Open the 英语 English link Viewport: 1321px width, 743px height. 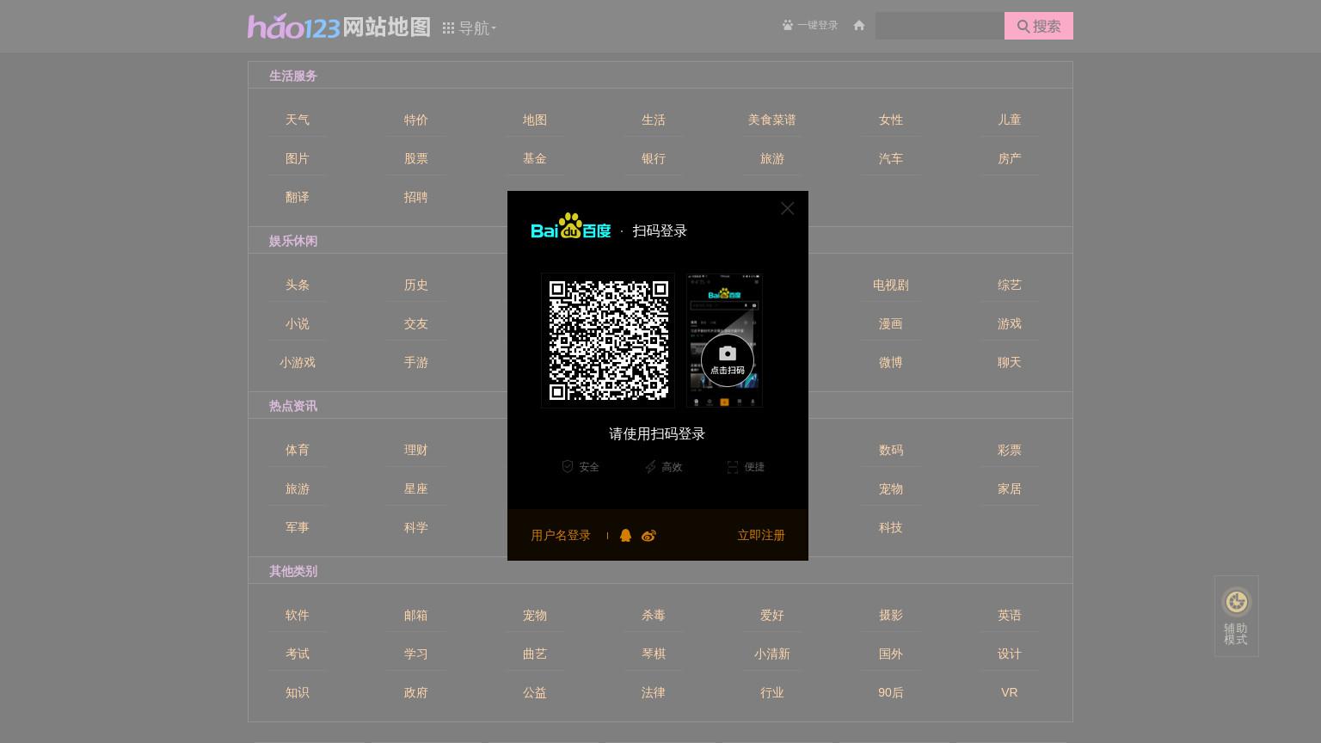[x=1010, y=616]
